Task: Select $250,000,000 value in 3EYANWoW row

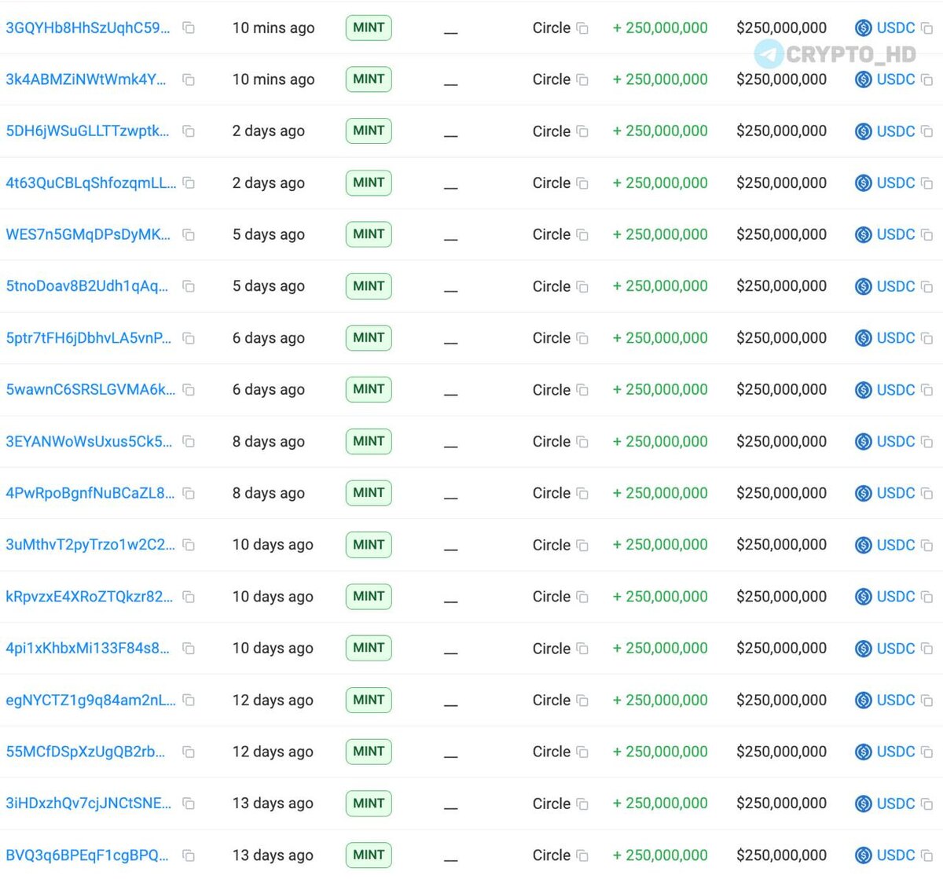Action: [x=781, y=441]
